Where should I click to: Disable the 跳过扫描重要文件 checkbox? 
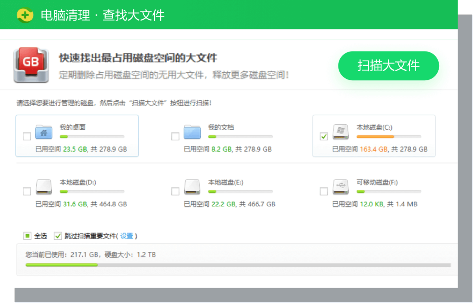[58, 236]
